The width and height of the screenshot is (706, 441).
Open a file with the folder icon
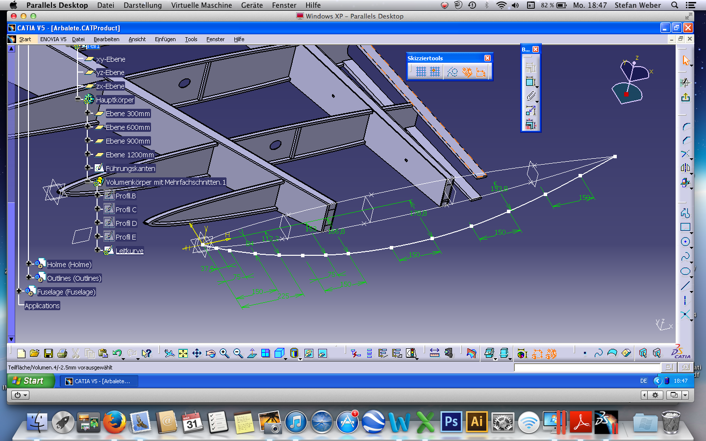tap(34, 353)
